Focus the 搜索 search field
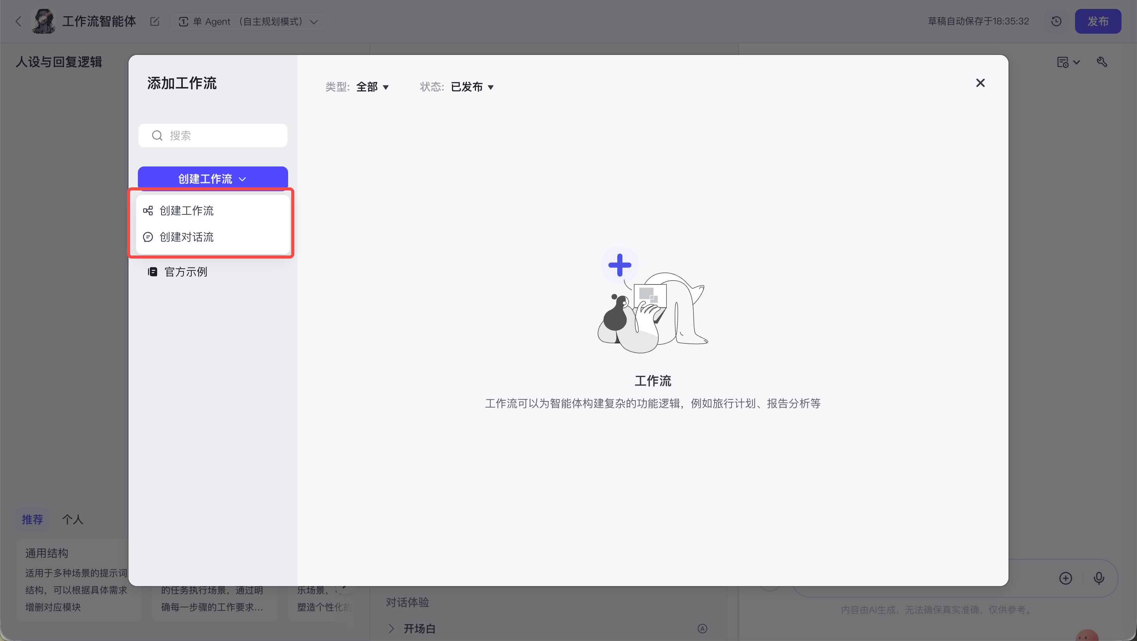 click(x=213, y=135)
